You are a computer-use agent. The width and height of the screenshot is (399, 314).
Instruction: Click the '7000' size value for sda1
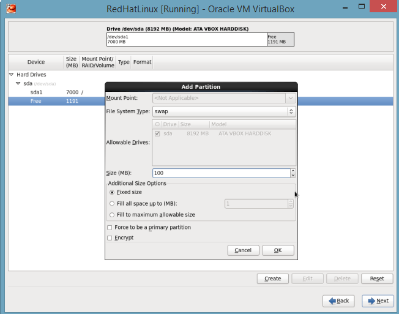pyautogui.click(x=72, y=92)
